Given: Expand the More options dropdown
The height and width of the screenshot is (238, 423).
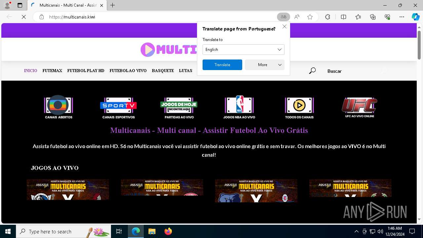Looking at the screenshot, I should pyautogui.click(x=265, y=65).
